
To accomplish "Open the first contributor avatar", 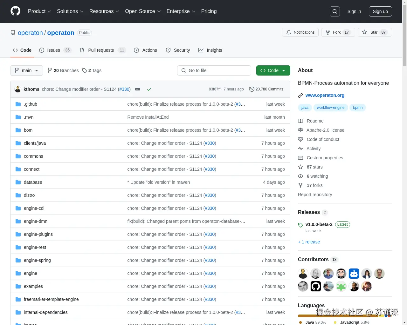I will point(303,274).
